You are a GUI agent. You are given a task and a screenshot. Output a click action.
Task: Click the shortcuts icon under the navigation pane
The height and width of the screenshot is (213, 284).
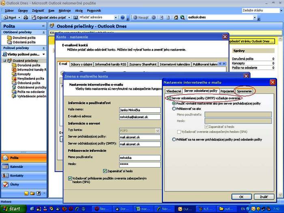click(x=39, y=193)
